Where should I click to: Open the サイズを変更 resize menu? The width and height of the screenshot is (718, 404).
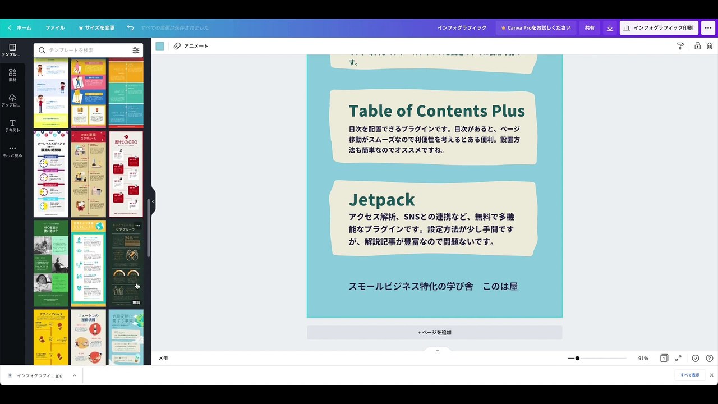(x=96, y=28)
